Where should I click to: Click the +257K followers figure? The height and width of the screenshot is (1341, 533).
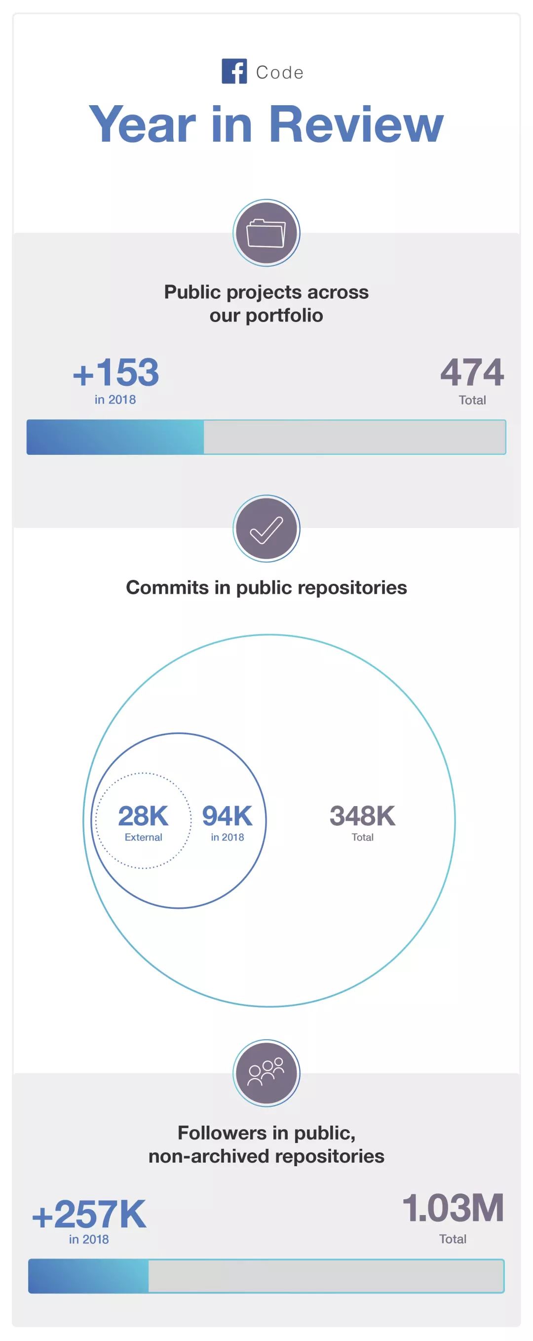(x=89, y=1215)
